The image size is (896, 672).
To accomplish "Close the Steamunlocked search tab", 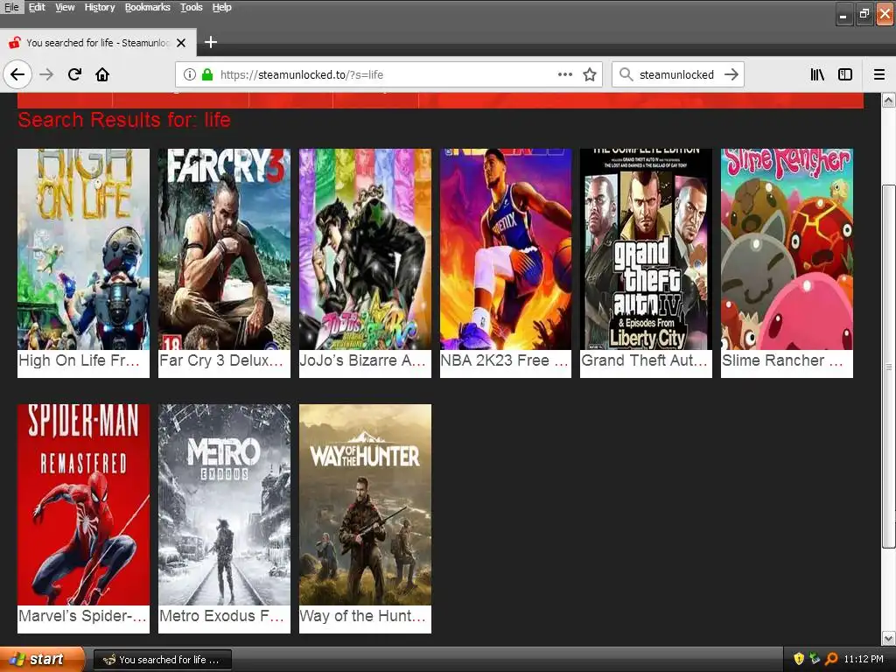I will click(x=181, y=43).
